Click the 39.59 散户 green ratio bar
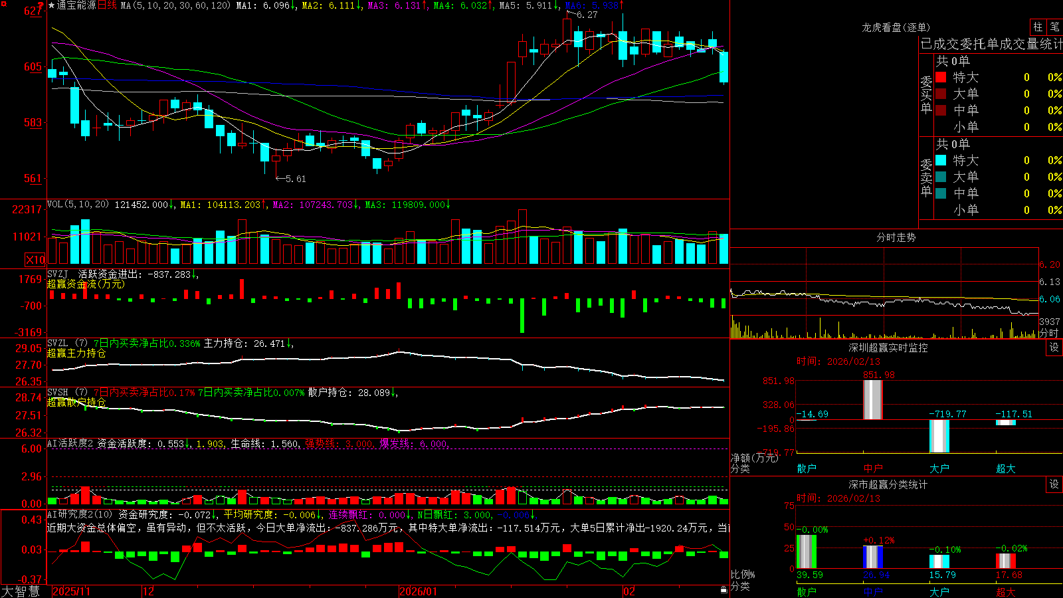Image resolution: width=1063 pixels, height=598 pixels. tap(807, 551)
